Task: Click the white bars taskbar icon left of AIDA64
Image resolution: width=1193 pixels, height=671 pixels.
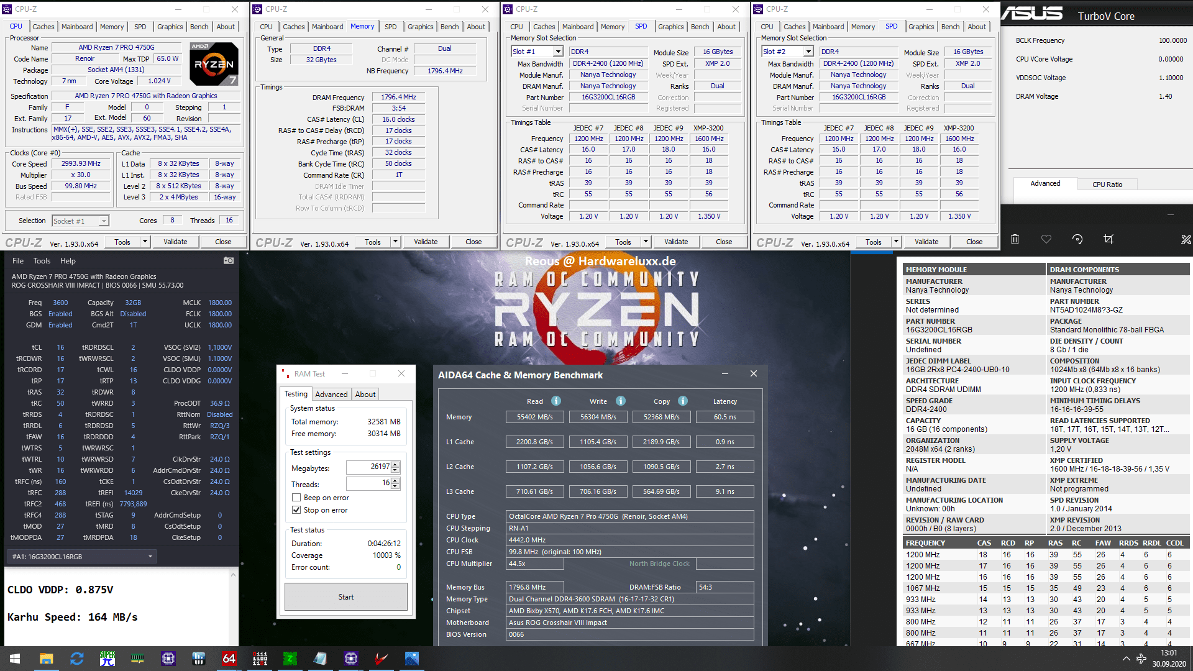Action: (x=199, y=659)
